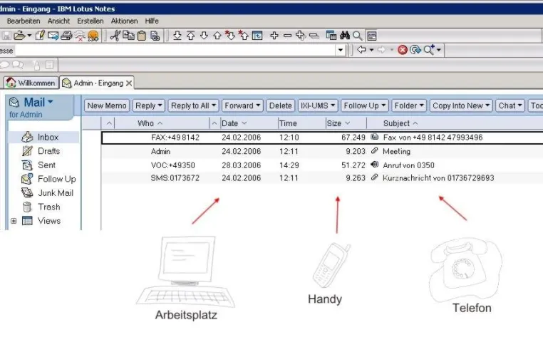Open the Folder action dropdown

(409, 105)
